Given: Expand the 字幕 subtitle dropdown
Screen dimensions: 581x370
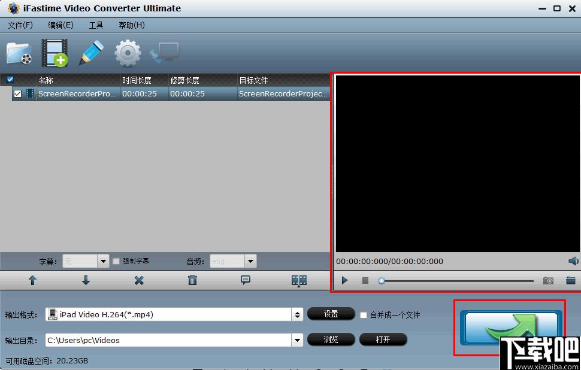Looking at the screenshot, I should [x=103, y=261].
